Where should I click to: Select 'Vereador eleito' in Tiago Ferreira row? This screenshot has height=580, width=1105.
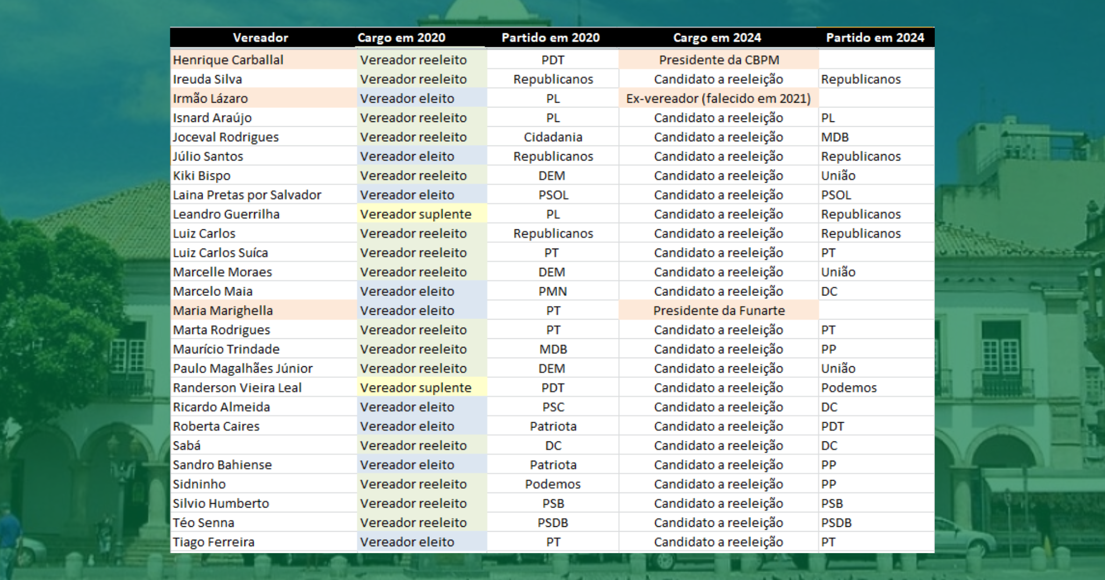tap(422, 543)
